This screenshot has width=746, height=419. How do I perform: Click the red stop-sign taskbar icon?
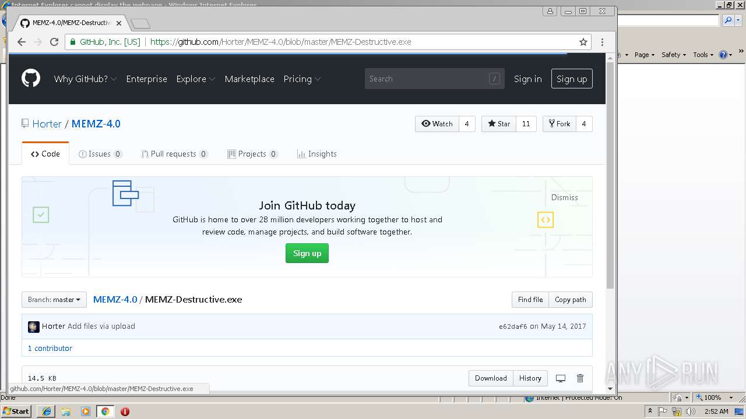(x=125, y=411)
